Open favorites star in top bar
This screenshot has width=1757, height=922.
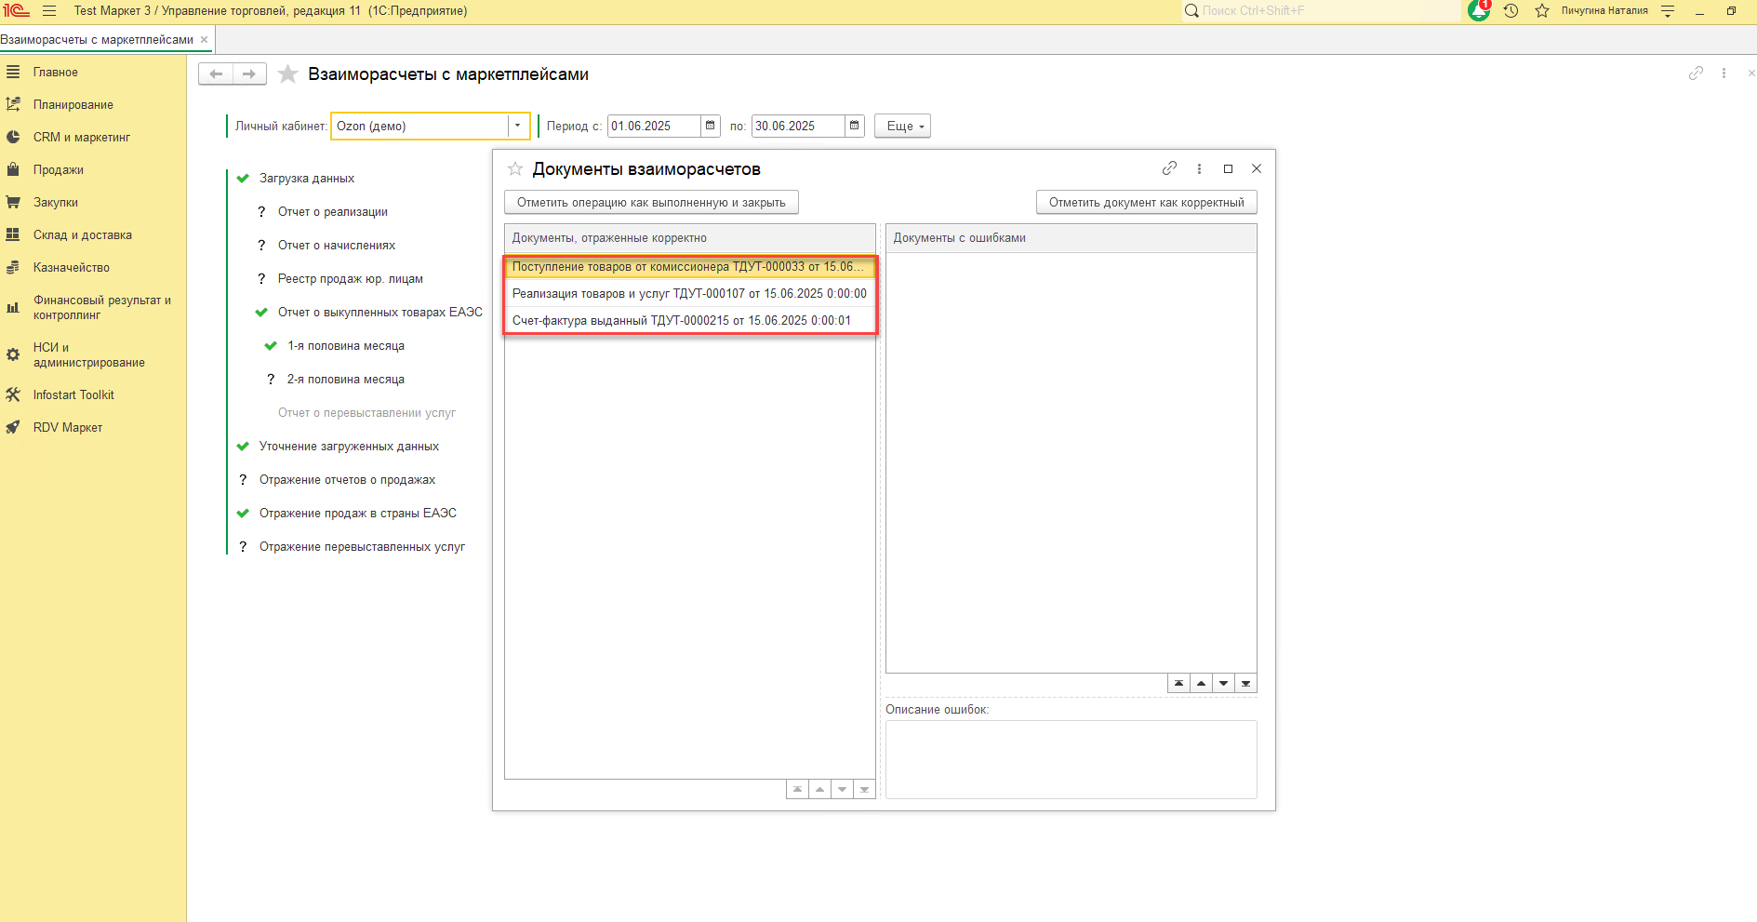(1542, 11)
